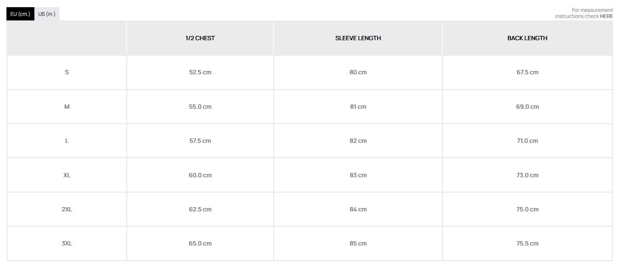Click the 60.0 cm chest cell

[200, 175]
